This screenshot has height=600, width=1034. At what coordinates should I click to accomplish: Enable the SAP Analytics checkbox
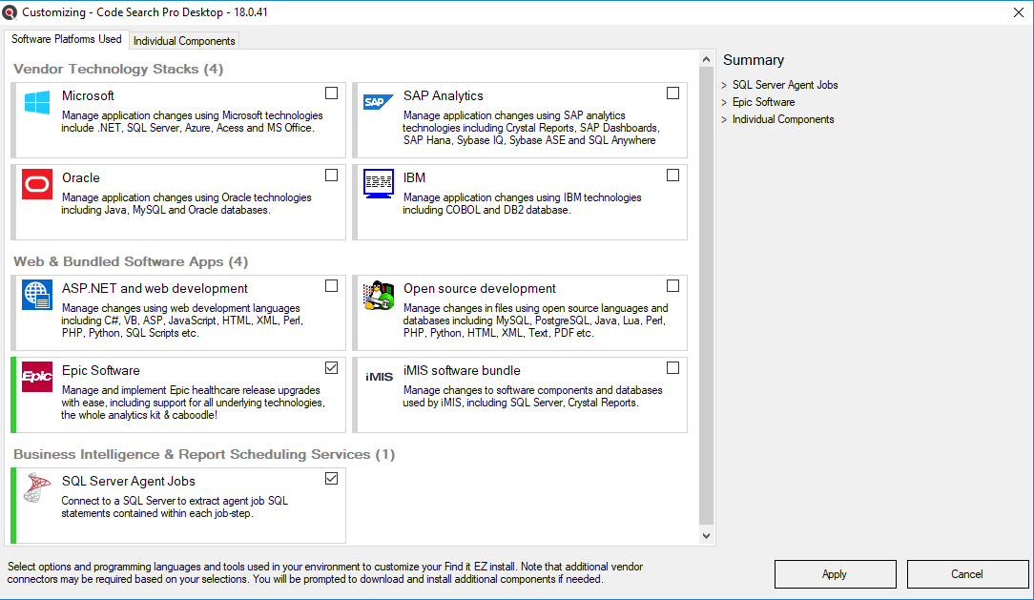coord(672,93)
